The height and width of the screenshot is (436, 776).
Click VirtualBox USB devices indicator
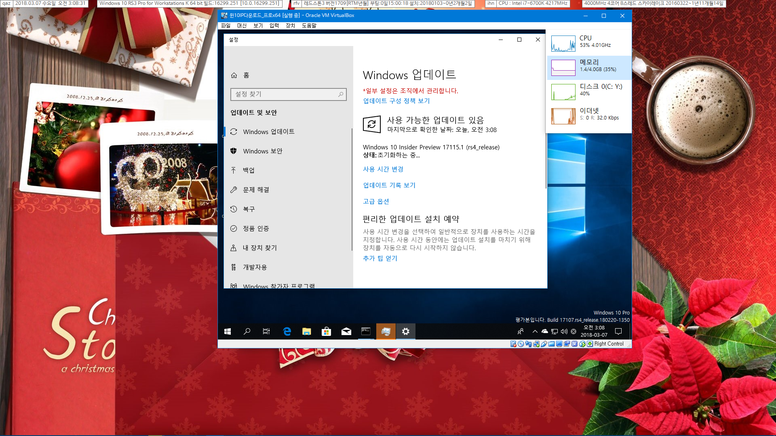544,344
